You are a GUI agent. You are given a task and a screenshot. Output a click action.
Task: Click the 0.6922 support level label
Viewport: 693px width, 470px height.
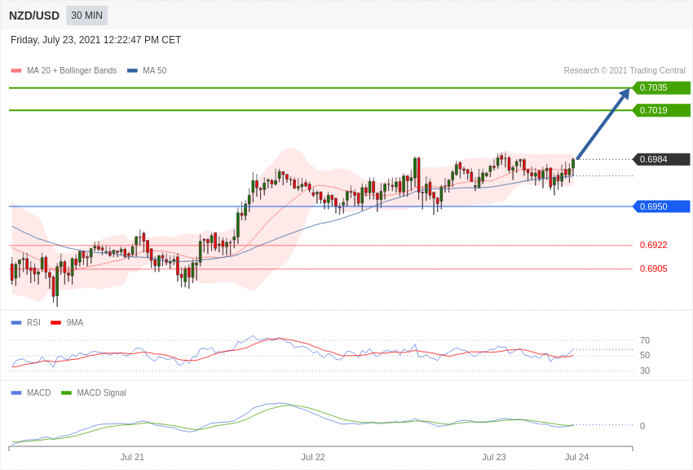654,245
